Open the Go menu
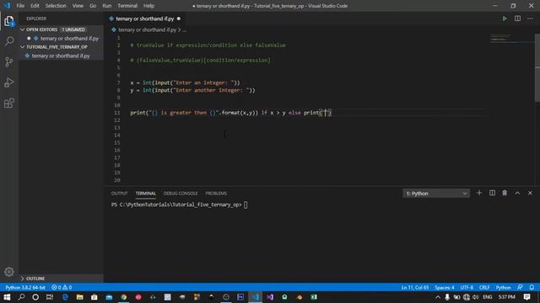540x303 pixels. [x=93, y=6]
